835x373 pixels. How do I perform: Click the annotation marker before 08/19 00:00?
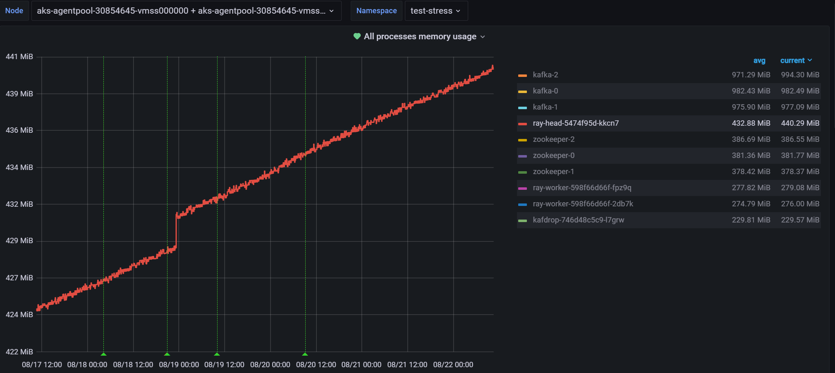(167, 354)
